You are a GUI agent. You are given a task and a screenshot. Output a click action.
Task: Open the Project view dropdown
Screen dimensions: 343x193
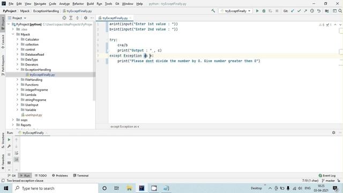pyautogui.click(x=17, y=18)
